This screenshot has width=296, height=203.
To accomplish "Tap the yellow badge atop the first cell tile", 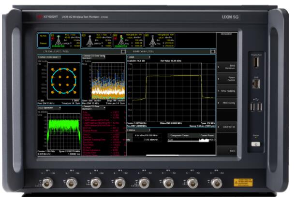I will coord(53,35).
